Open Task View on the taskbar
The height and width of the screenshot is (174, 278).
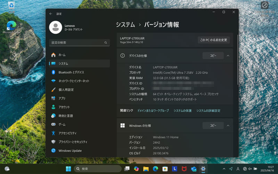pos(127,169)
